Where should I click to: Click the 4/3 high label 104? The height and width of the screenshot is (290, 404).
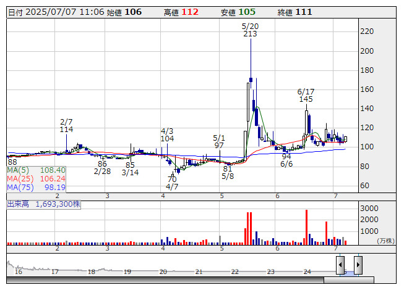(x=167, y=139)
